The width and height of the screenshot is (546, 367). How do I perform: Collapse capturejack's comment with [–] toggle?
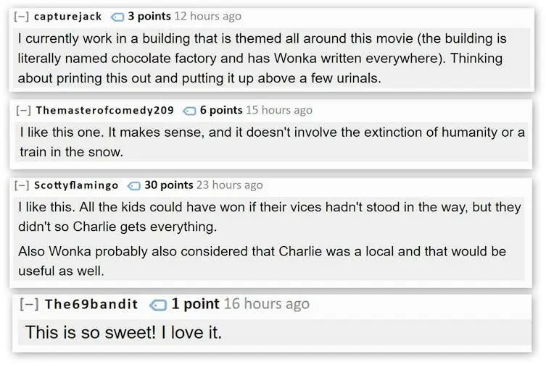tap(21, 17)
